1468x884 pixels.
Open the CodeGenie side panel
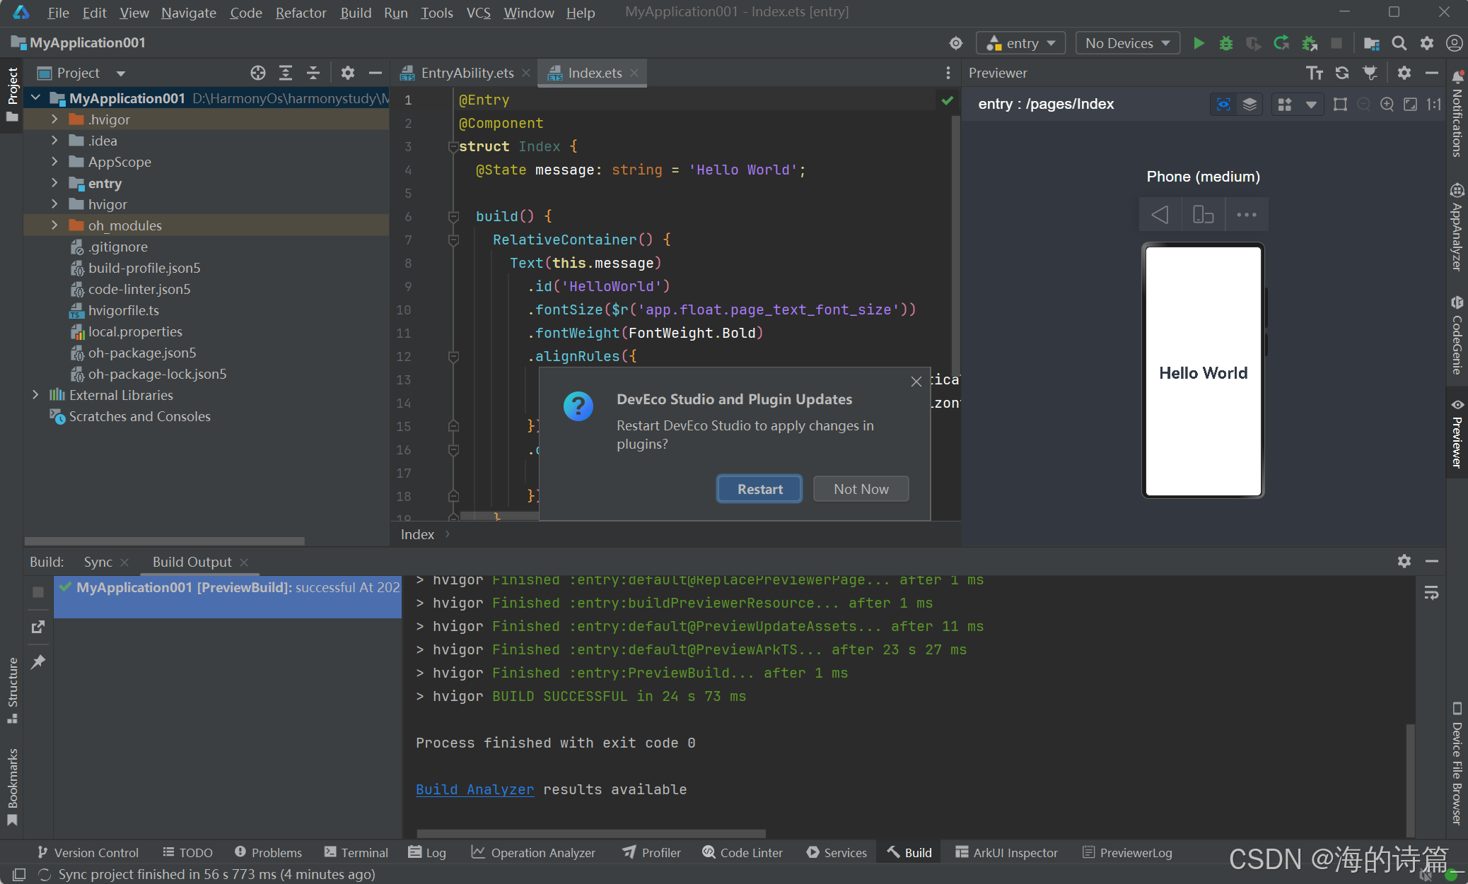[x=1457, y=335]
